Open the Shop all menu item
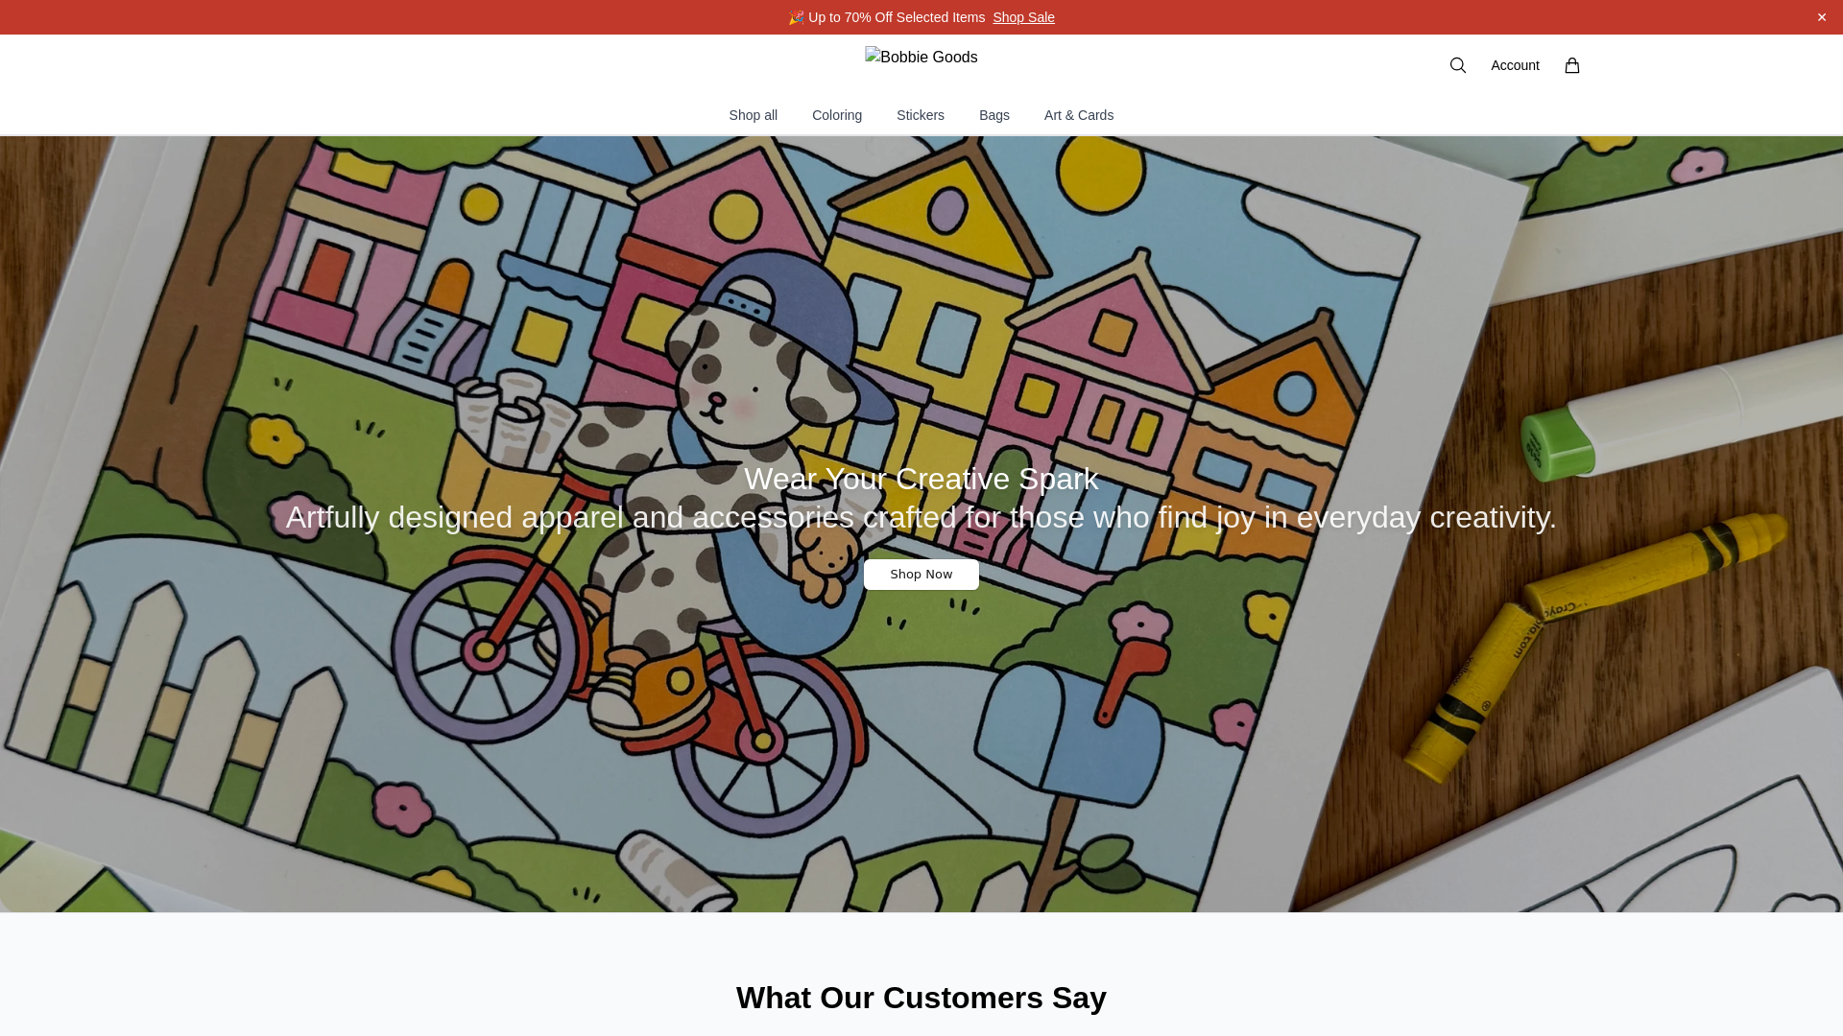Image resolution: width=1843 pixels, height=1036 pixels. click(753, 115)
